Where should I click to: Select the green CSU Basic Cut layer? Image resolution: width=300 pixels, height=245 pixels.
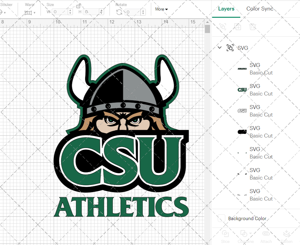point(258,89)
